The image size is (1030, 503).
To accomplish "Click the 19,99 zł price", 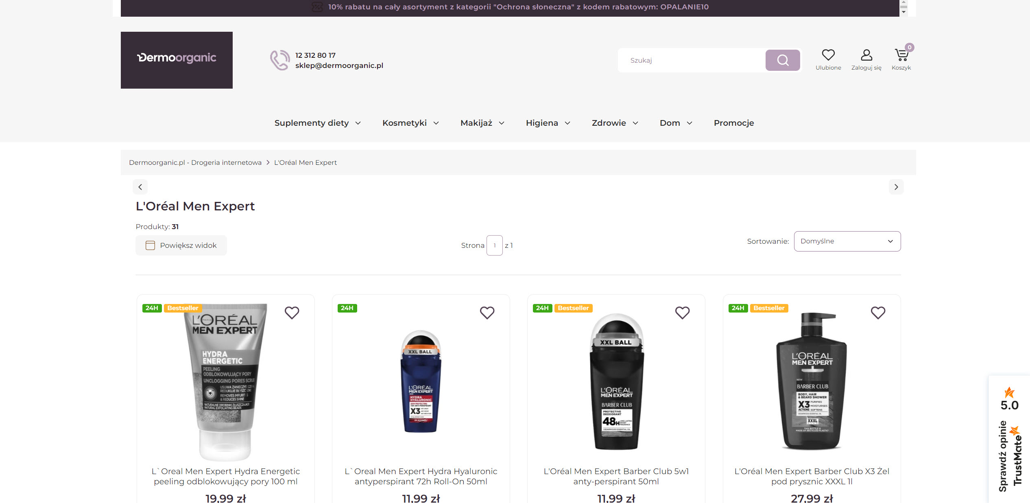I will pyautogui.click(x=226, y=498).
